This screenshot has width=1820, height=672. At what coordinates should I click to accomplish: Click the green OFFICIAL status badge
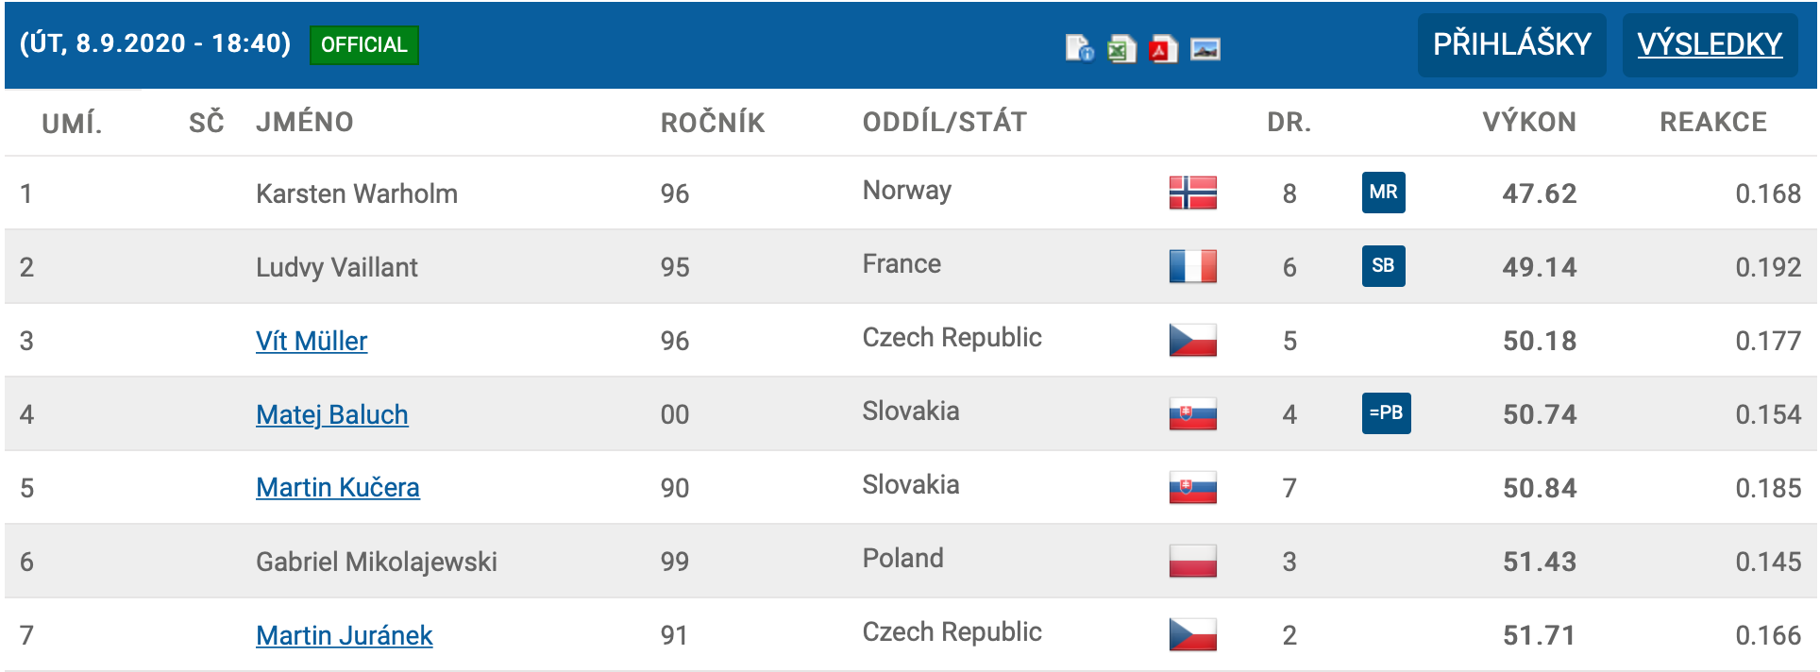tap(364, 44)
